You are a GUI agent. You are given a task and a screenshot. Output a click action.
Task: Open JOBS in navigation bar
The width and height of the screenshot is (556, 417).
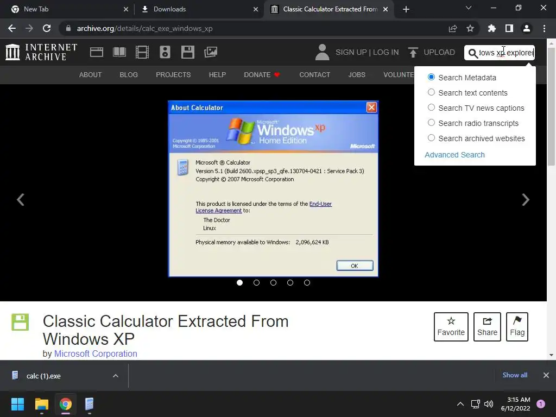(x=357, y=75)
